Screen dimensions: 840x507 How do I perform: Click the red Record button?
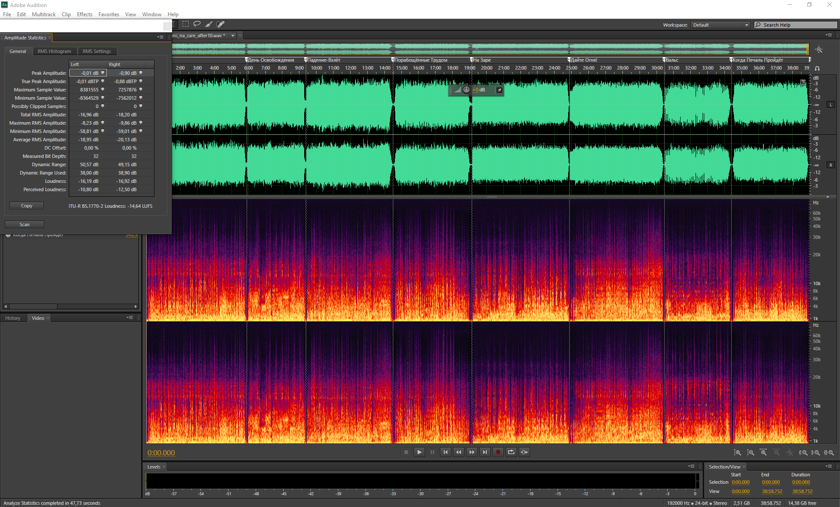coord(498,452)
